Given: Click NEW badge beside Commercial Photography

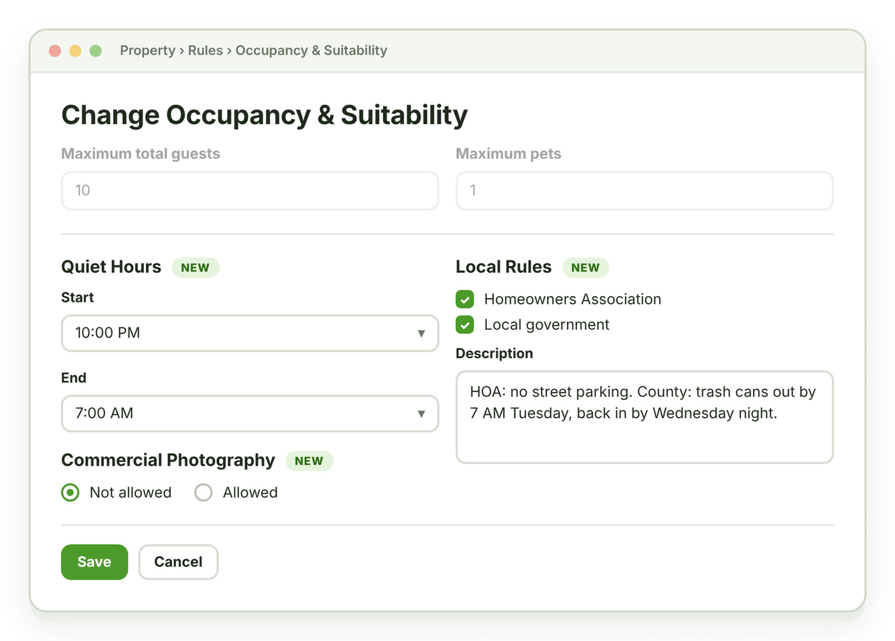Looking at the screenshot, I should (309, 461).
